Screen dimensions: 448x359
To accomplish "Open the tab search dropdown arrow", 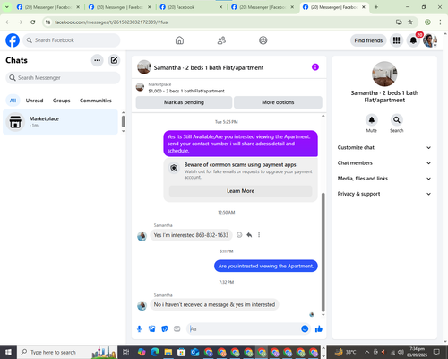I will [6, 7].
